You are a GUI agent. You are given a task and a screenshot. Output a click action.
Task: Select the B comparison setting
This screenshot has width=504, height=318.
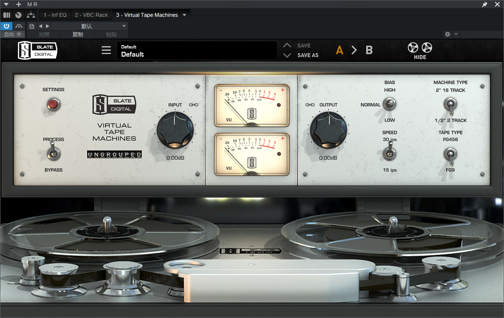(x=369, y=50)
